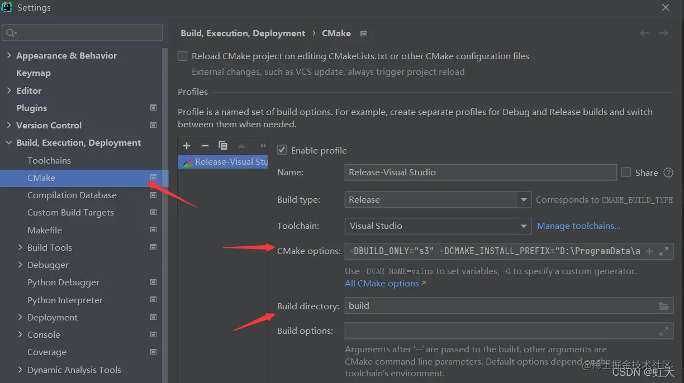The height and width of the screenshot is (383, 684).
Task: Click project icon beside Compilation Database
Action: 154,195
